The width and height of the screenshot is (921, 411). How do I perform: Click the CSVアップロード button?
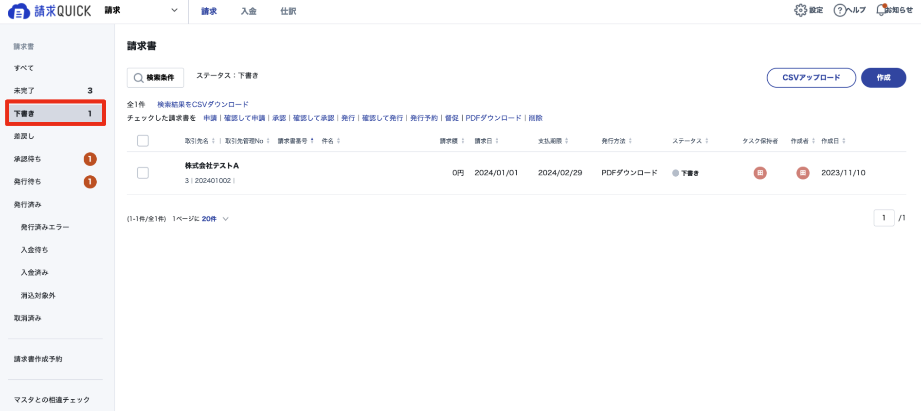811,77
